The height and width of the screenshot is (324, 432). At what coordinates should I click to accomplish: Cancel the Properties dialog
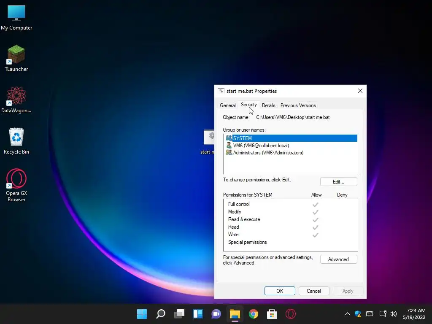[x=314, y=291]
